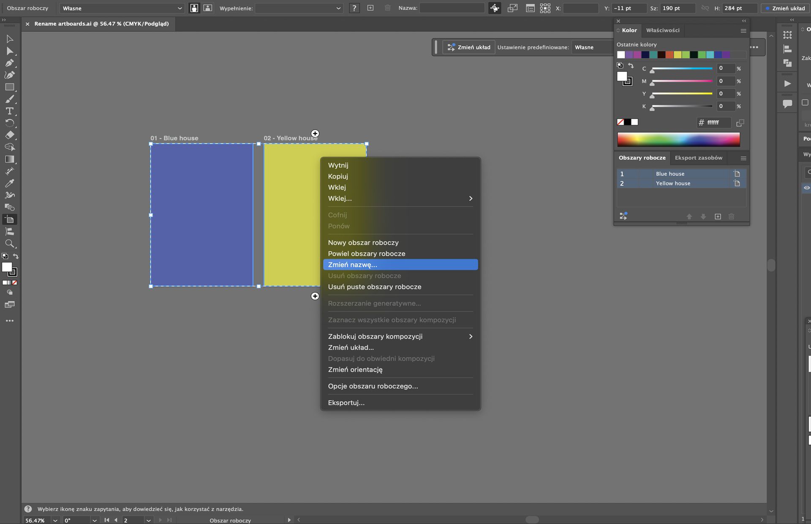Viewport: 811px width, 524px height.
Task: Click Opcje obszaru roboczego... menu entry
Action: pos(373,386)
